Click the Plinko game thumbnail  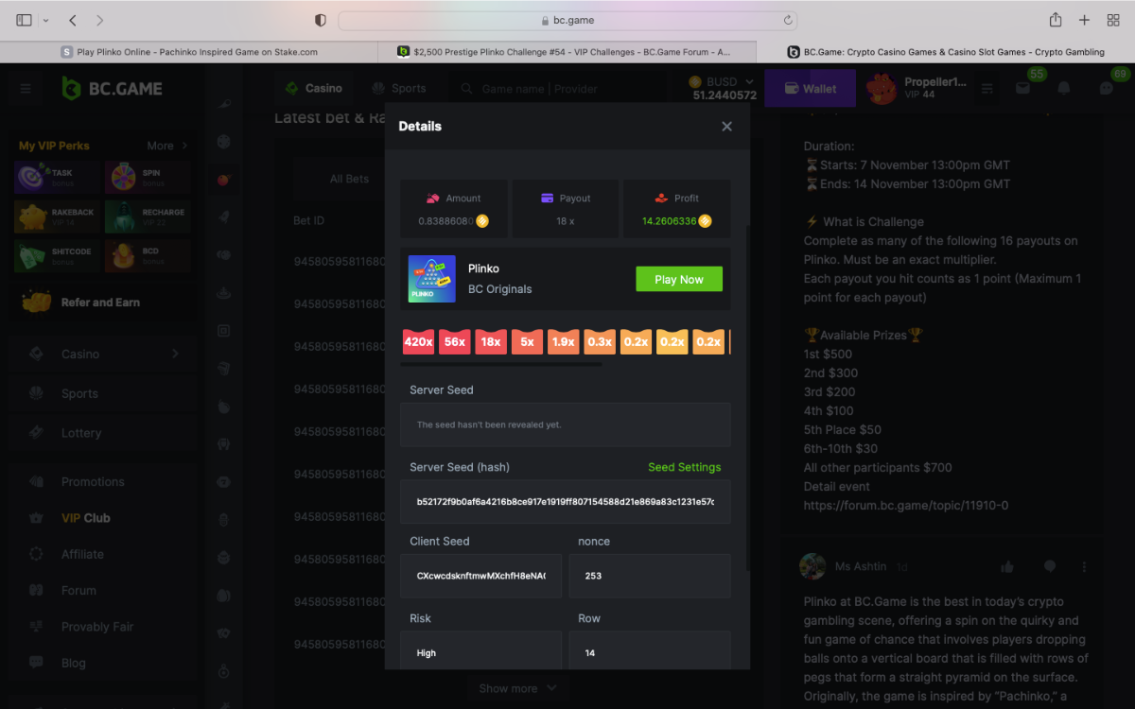pyautogui.click(x=432, y=279)
